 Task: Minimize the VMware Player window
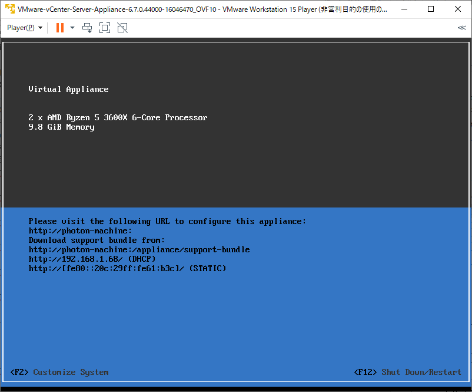404,9
